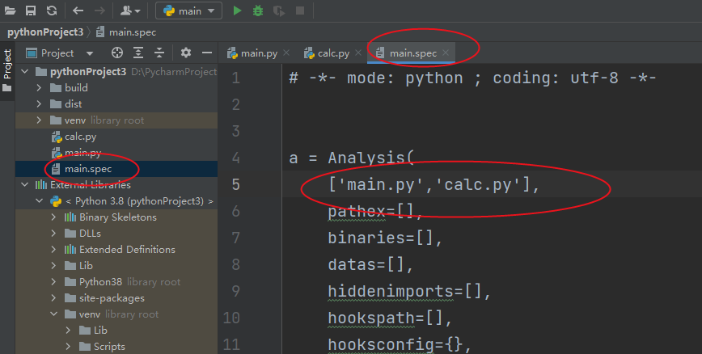
Task: Open the Project vertical tool window tab
Action: tap(7, 70)
